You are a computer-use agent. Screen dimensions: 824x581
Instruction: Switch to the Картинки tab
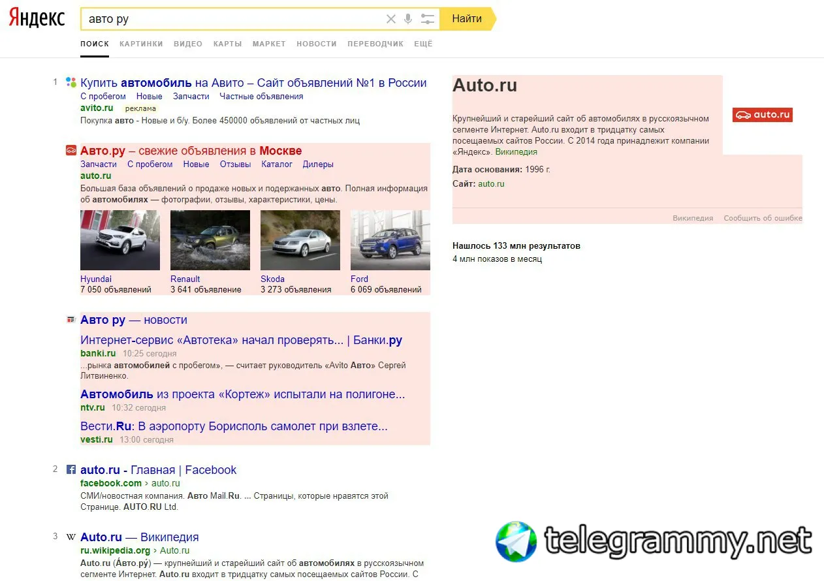[141, 44]
